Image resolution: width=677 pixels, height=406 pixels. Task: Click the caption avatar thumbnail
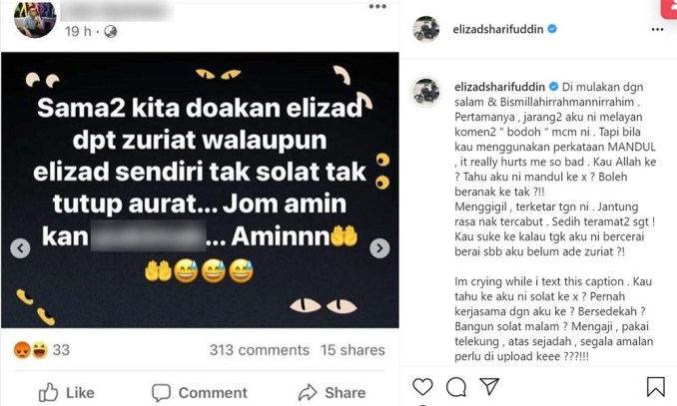(x=426, y=92)
